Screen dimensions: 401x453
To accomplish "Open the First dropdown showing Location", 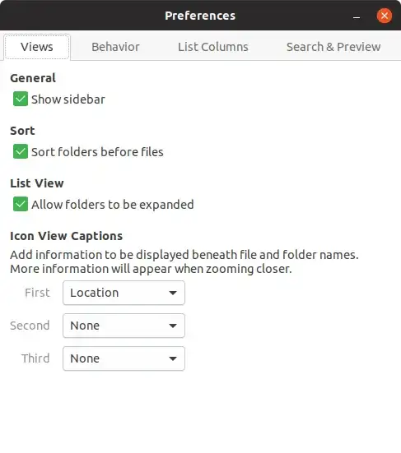I will (124, 293).
